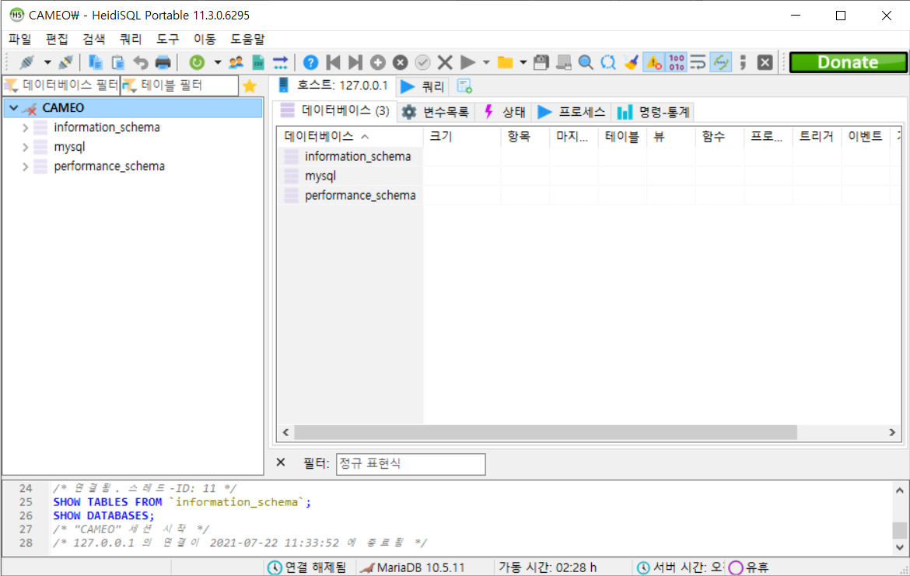Click the horizontal scrollbar of database grid
The width and height of the screenshot is (910, 576).
pyautogui.click(x=545, y=432)
